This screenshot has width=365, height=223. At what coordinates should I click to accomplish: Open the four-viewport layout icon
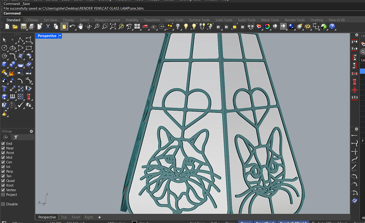(x=137, y=26)
